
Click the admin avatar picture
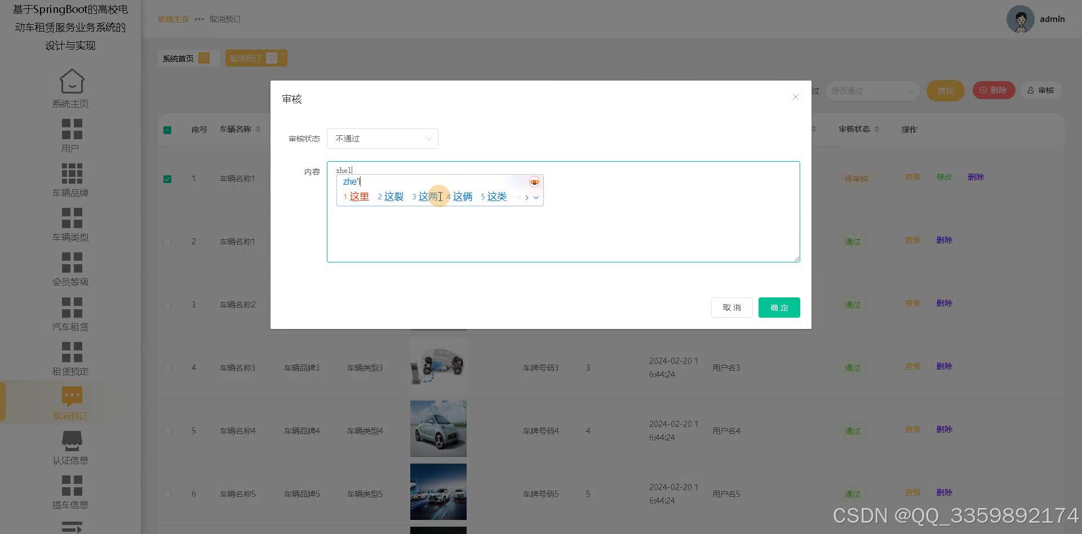coord(1020,19)
